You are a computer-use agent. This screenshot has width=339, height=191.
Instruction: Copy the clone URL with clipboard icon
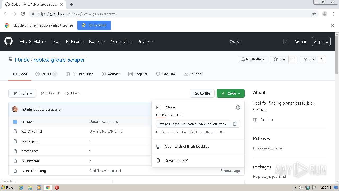(235, 124)
